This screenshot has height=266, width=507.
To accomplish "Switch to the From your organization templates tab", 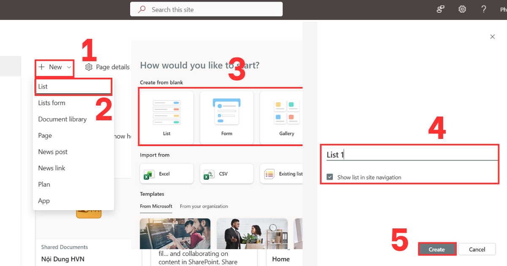I will point(204,206).
